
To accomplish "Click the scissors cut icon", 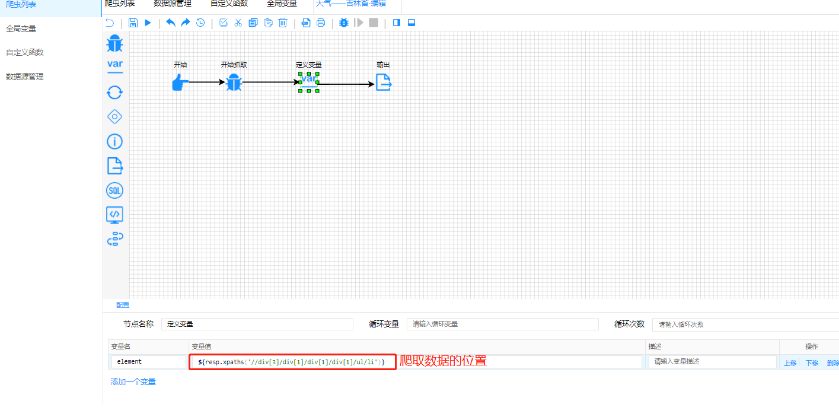I will coord(238,23).
